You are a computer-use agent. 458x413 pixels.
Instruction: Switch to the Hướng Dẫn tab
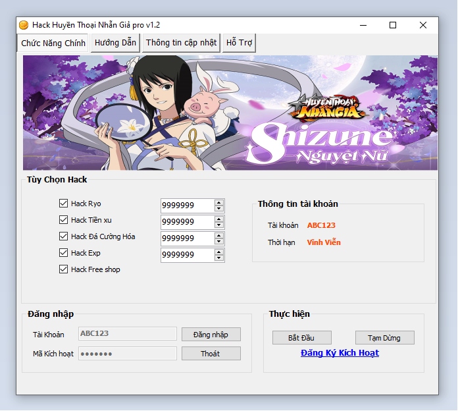click(x=115, y=43)
